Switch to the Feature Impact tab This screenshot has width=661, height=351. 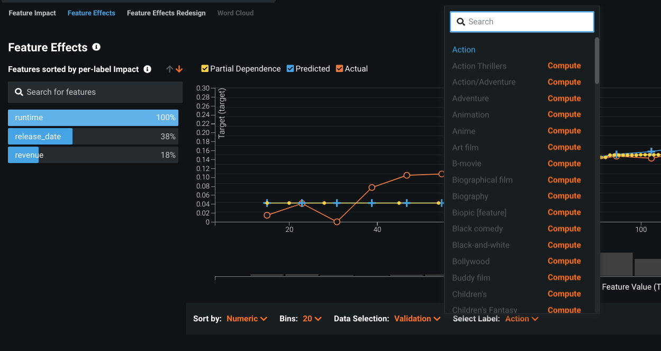[x=32, y=13]
